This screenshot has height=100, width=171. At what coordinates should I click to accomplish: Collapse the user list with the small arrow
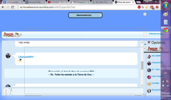(x=145, y=44)
